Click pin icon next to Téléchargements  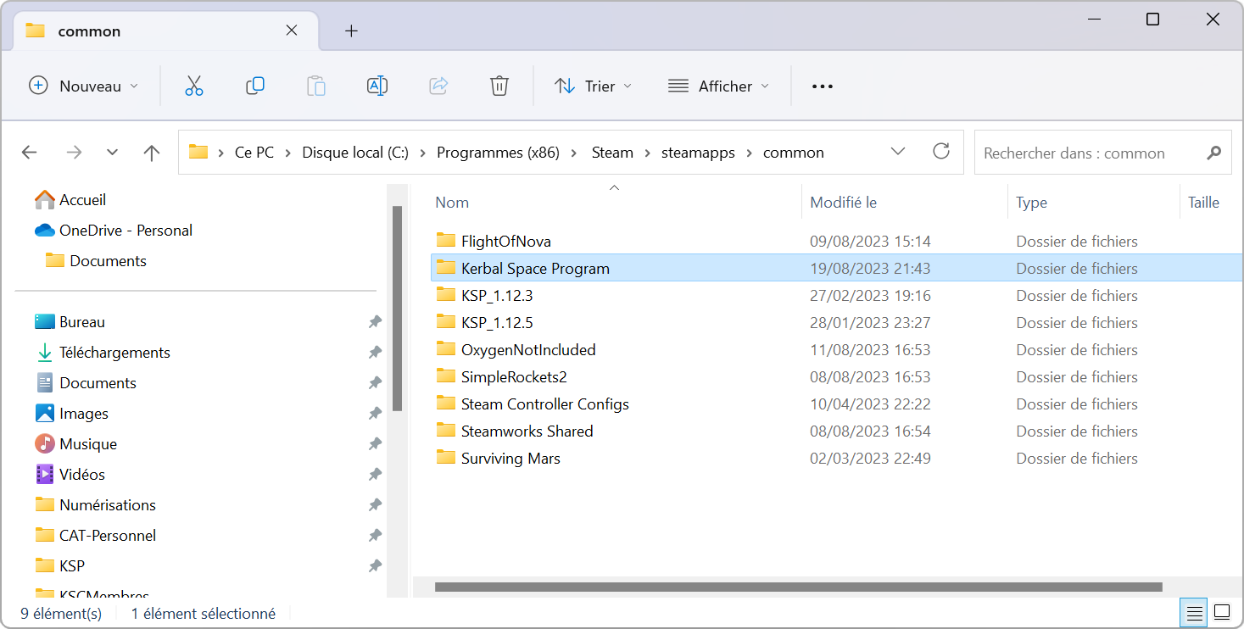(375, 353)
